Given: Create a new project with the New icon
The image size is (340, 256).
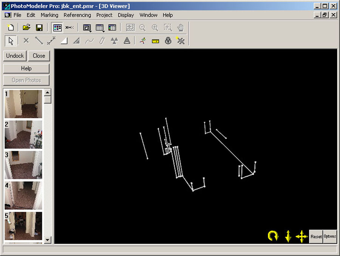Looking at the screenshot, I should [11, 27].
